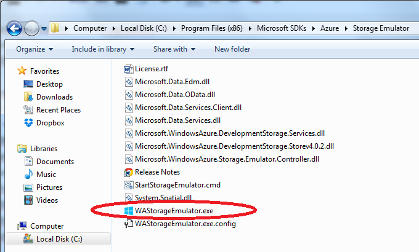Click New folder in the toolbar
Image resolution: width=419 pixels, height=252 pixels.
pyautogui.click(x=232, y=49)
